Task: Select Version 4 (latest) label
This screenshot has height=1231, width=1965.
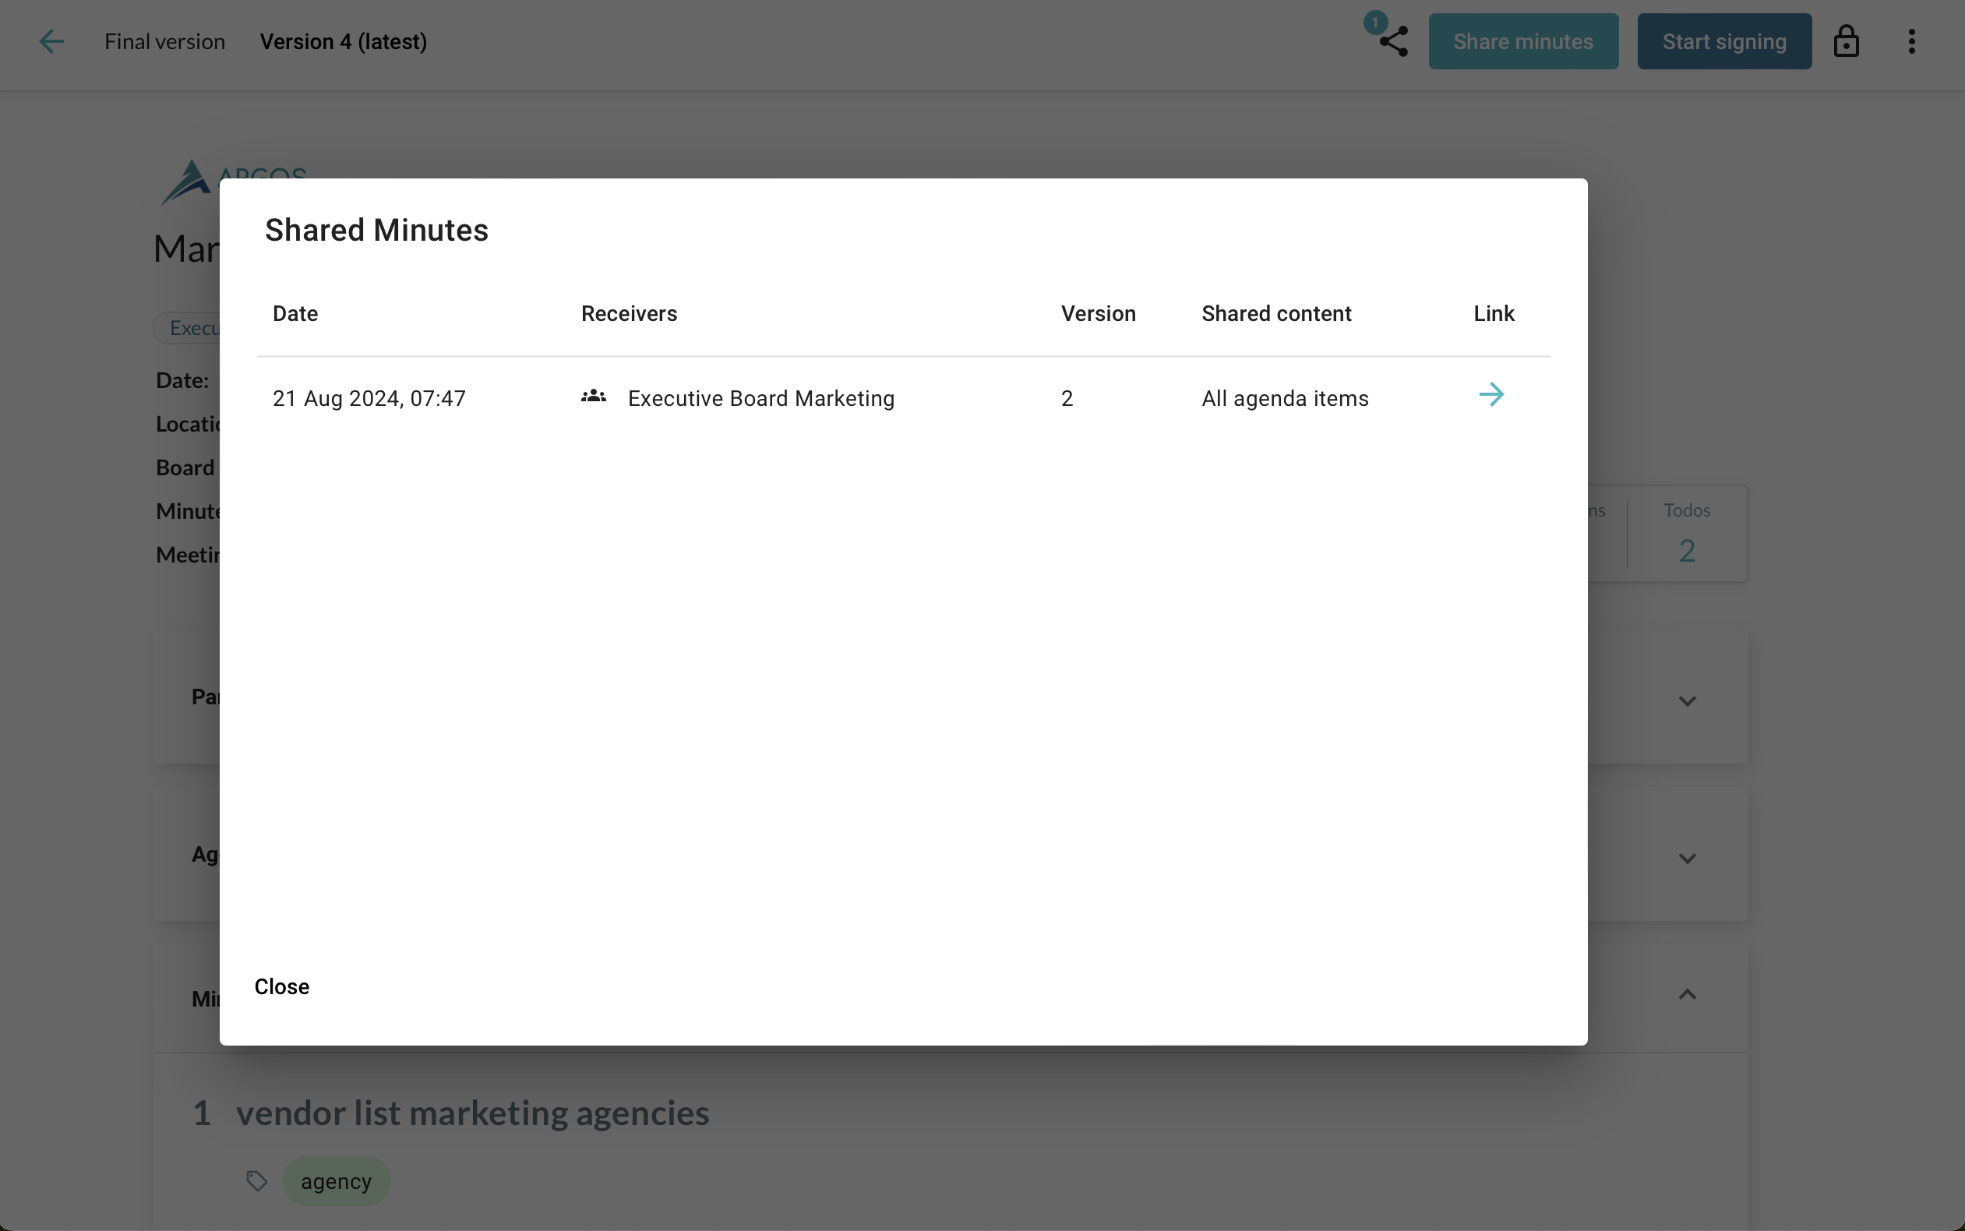Action: pos(343,41)
